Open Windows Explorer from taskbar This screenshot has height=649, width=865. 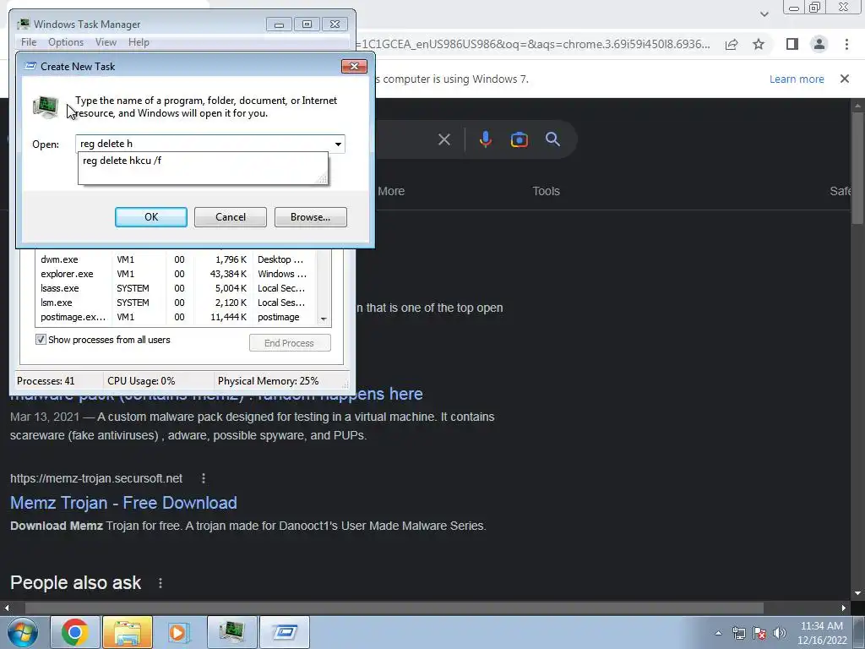(x=127, y=632)
